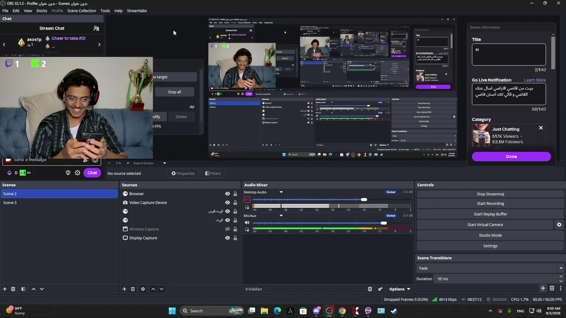566x318 pixels.
Task: Toggle visibility of البرت فلوس source
Action: point(228,211)
